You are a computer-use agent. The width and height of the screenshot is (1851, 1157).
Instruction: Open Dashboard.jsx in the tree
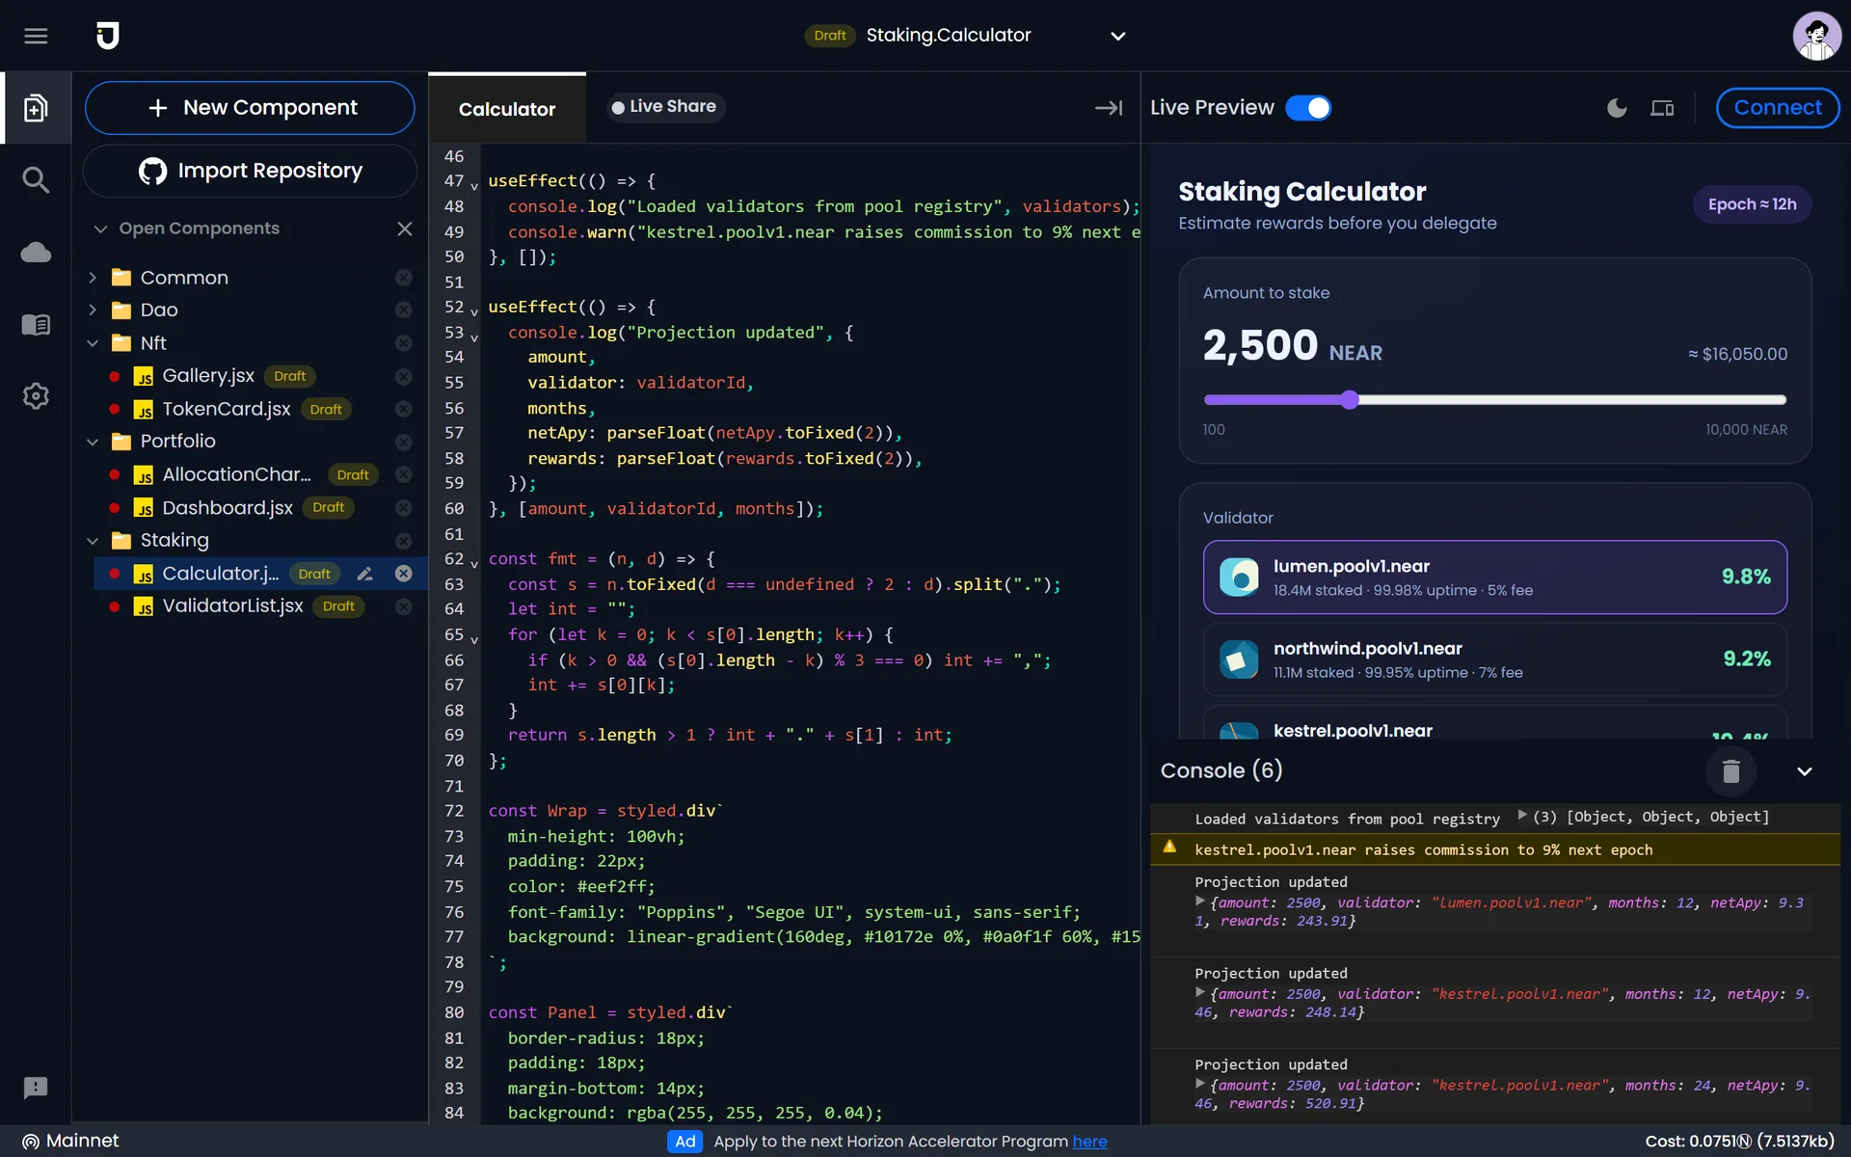point(228,507)
